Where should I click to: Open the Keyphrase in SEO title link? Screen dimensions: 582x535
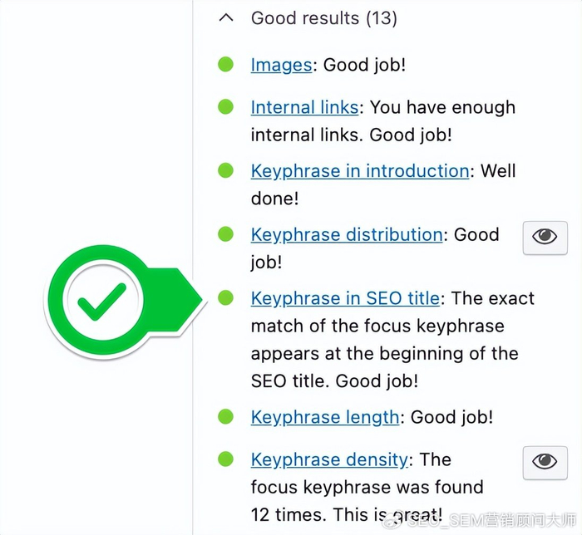[x=346, y=298]
